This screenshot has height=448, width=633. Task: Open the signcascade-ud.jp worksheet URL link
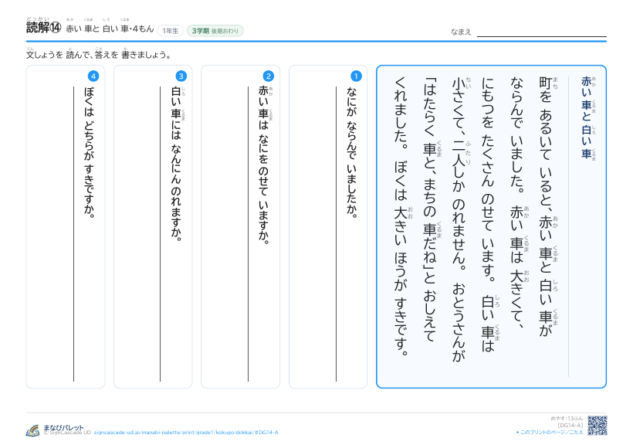[x=186, y=433]
